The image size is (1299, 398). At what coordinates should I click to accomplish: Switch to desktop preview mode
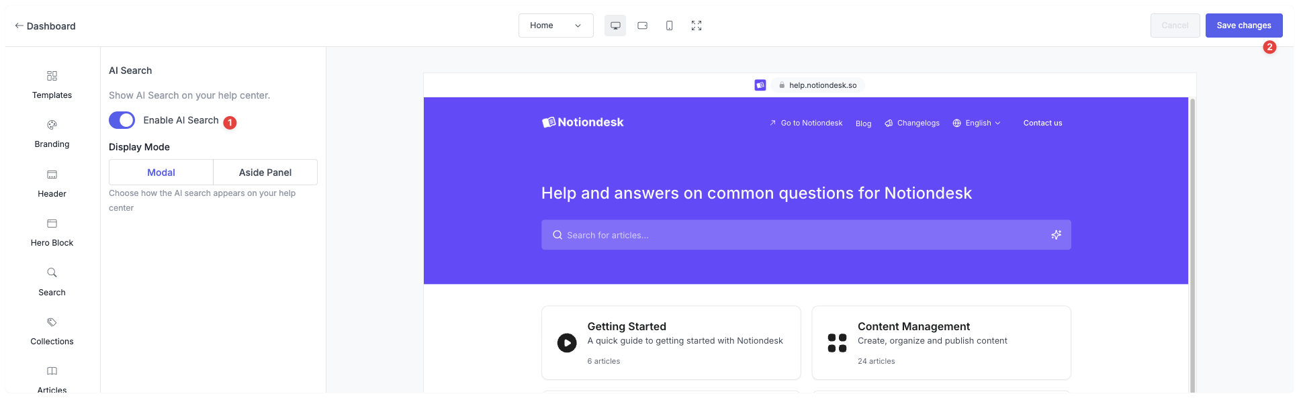(615, 26)
